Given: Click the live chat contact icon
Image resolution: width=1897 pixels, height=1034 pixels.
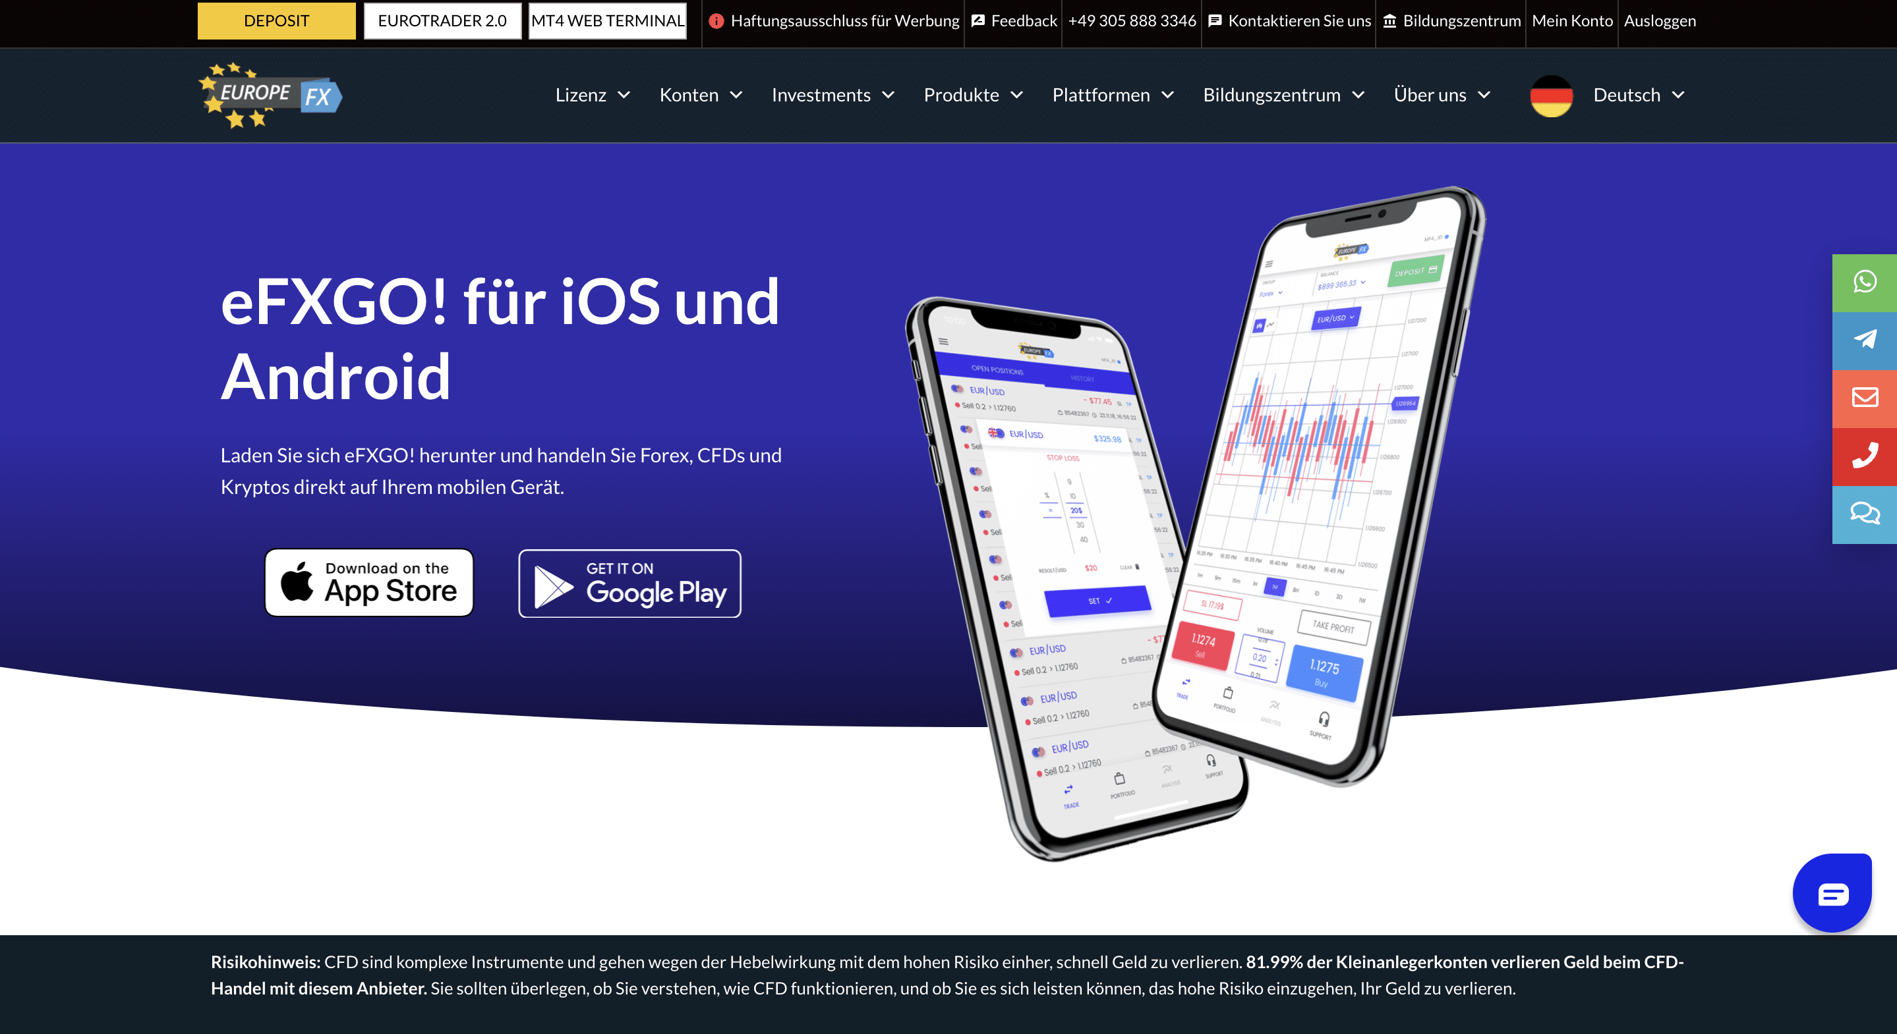Looking at the screenshot, I should pyautogui.click(x=1865, y=514).
